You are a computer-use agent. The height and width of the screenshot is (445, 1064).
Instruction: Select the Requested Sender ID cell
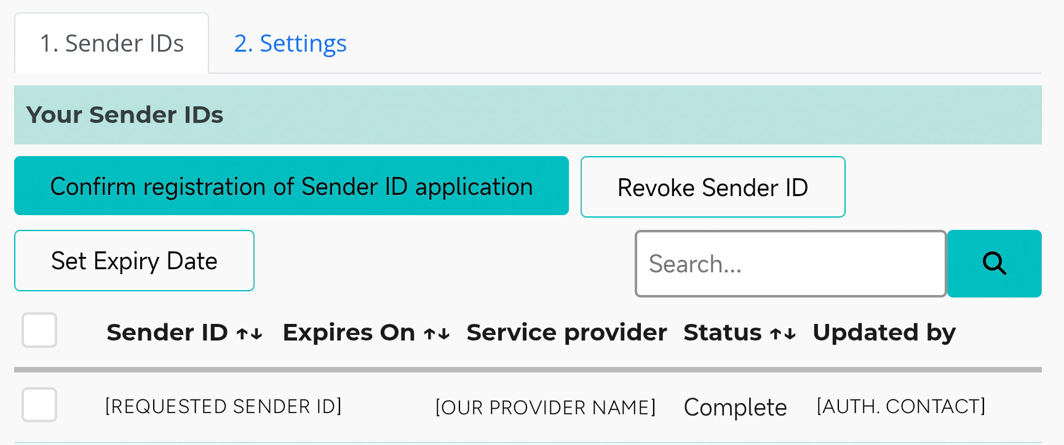223,406
